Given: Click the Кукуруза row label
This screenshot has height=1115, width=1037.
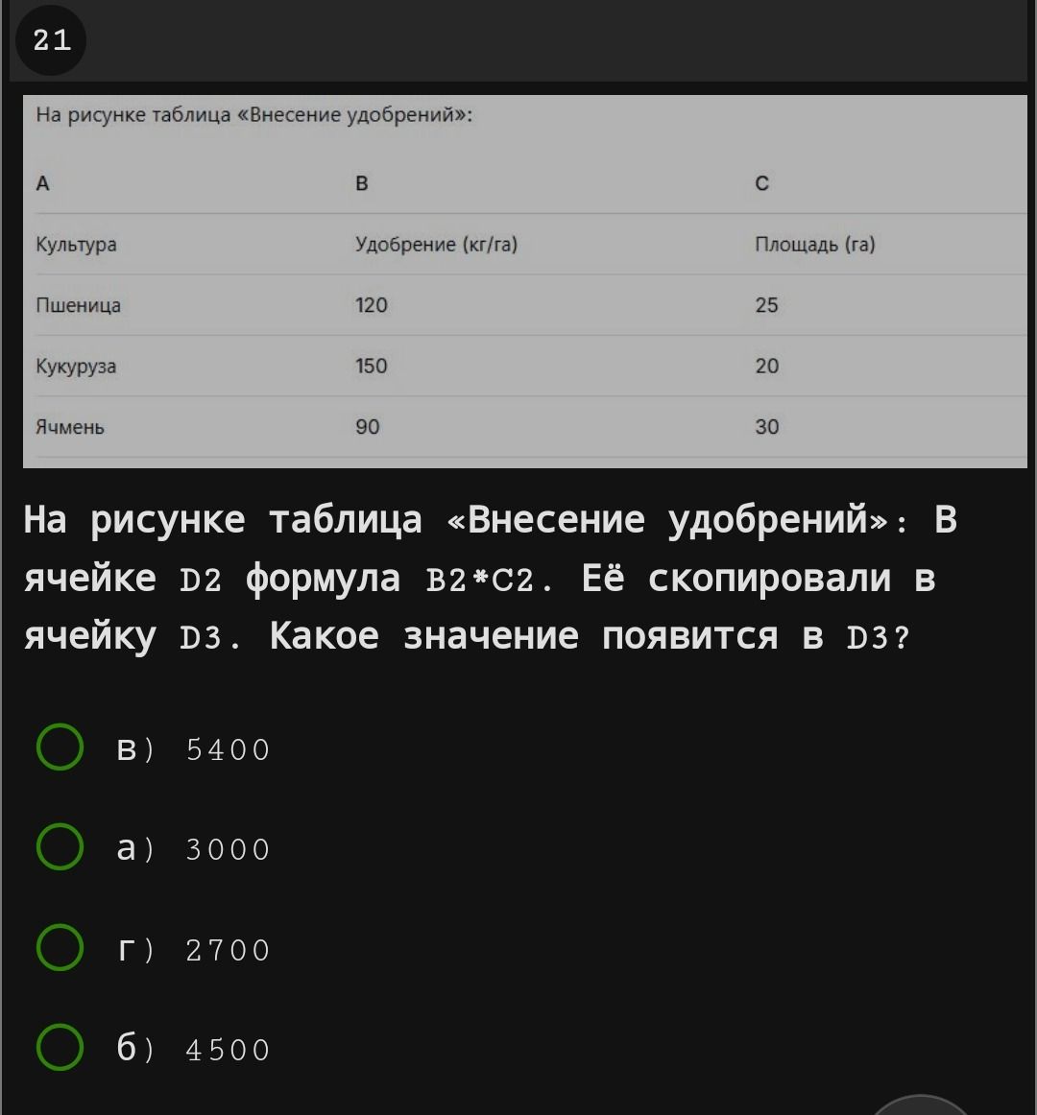Looking at the screenshot, I should point(76,367).
